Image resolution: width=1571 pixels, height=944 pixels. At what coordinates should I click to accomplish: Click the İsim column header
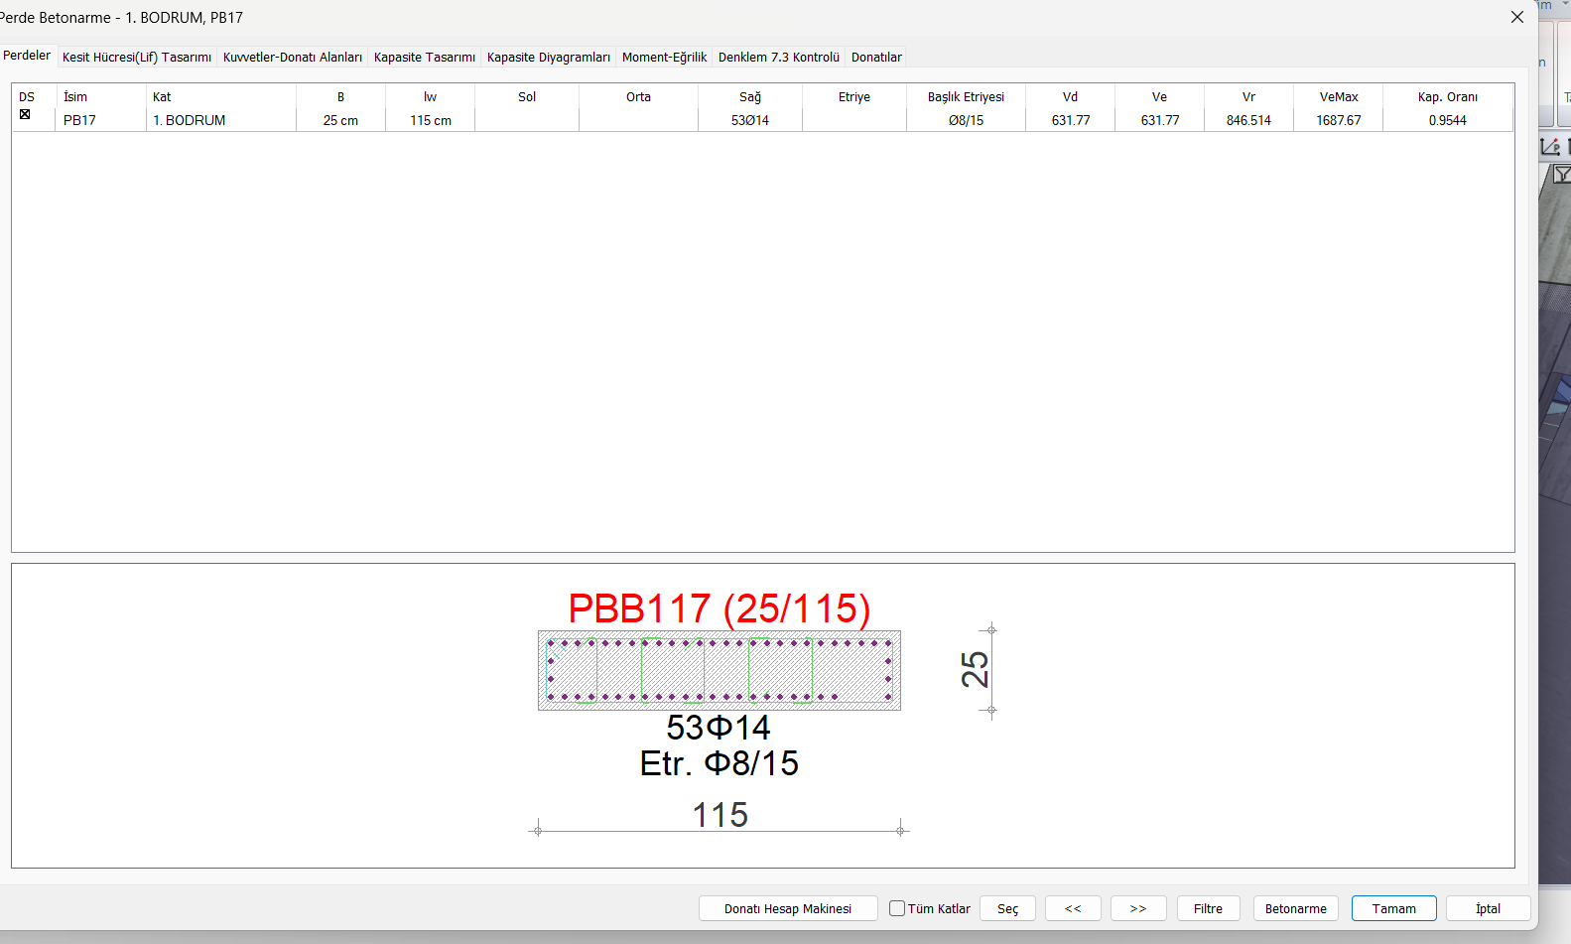click(x=75, y=96)
